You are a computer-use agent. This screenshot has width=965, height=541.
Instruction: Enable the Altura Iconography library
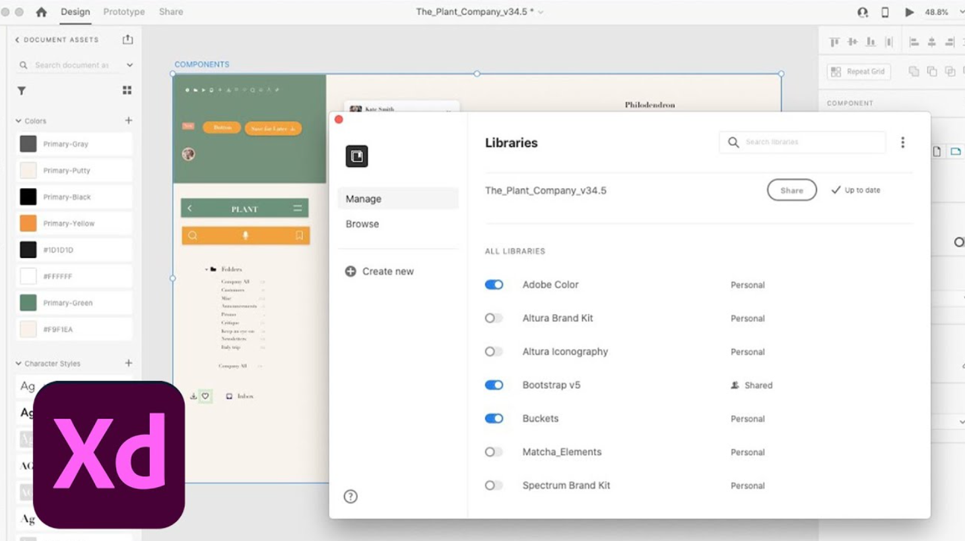click(x=494, y=352)
